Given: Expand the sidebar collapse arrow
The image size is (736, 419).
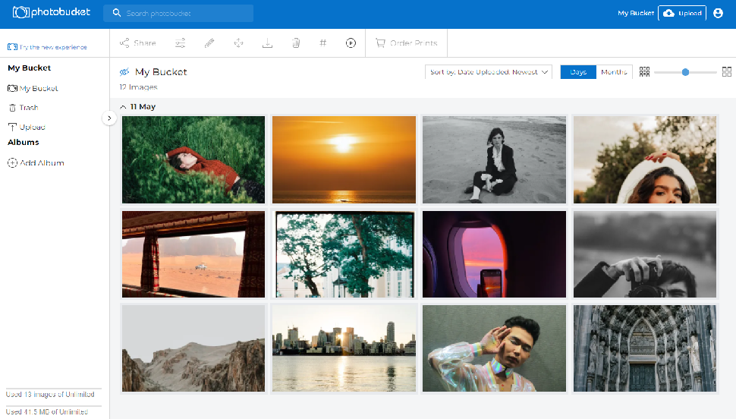Looking at the screenshot, I should click(109, 118).
